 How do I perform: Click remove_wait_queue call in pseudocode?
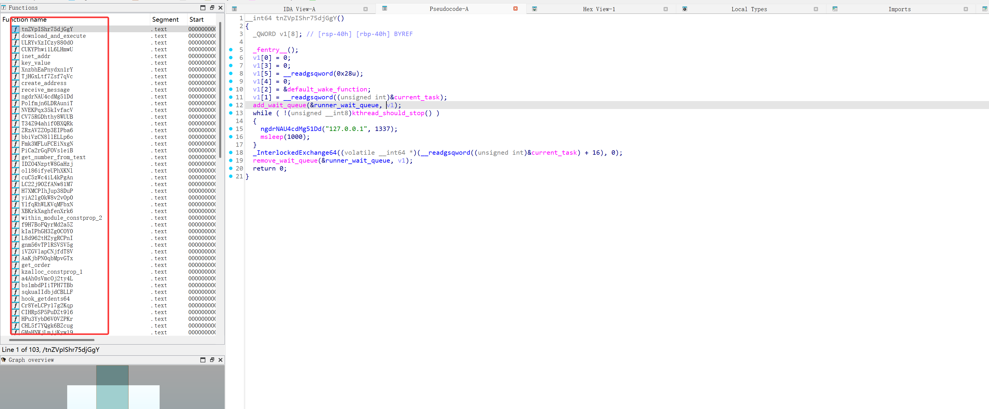285,161
